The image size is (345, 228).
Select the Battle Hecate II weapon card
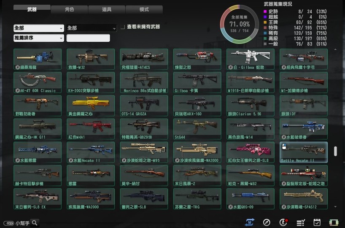click(x=303, y=152)
